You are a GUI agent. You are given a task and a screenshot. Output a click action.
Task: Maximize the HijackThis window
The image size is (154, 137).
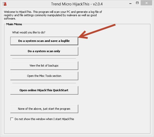click(137, 3)
